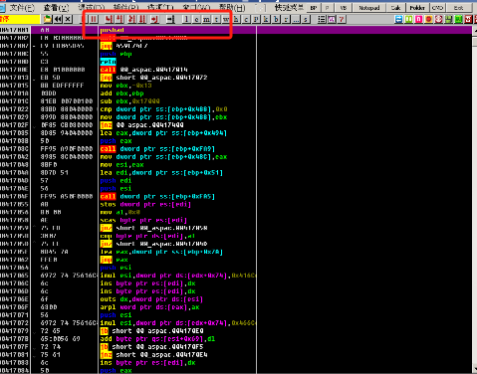Click the pink plugin icon
The width and height of the screenshot is (477, 374).
click(x=418, y=19)
